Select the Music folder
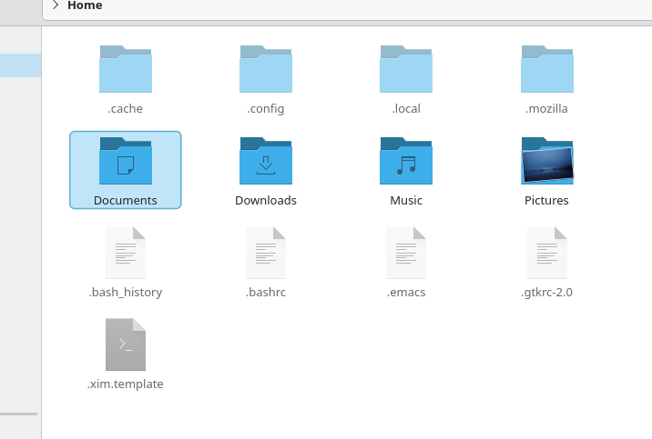Viewport: 652px width, 439px height. pyautogui.click(x=406, y=162)
